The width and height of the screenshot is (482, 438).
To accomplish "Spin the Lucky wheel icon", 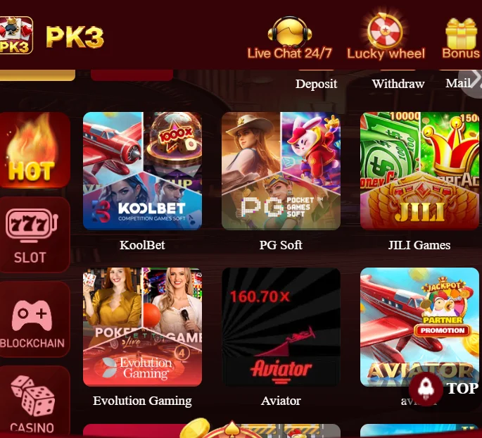I will point(385,31).
